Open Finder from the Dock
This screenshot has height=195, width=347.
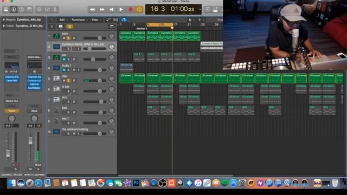point(12,183)
